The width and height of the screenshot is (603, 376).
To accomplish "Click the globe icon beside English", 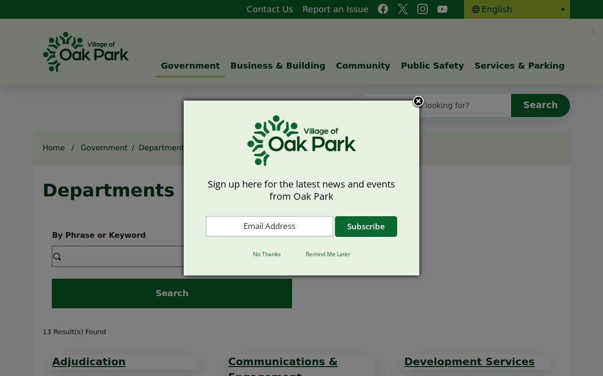I will coord(476,9).
